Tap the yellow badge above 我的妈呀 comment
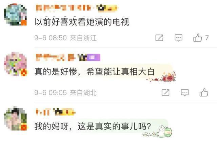This screenshot has height=142, width=217. 64,112
